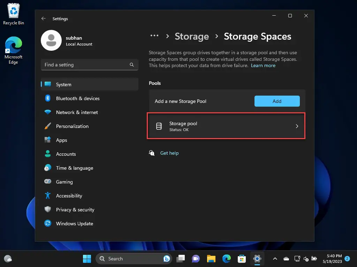Go to Accounts settings
The width and height of the screenshot is (357, 267).
click(x=90, y=154)
